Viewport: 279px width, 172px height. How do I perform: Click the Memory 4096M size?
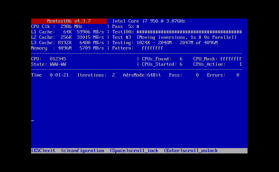(65, 48)
